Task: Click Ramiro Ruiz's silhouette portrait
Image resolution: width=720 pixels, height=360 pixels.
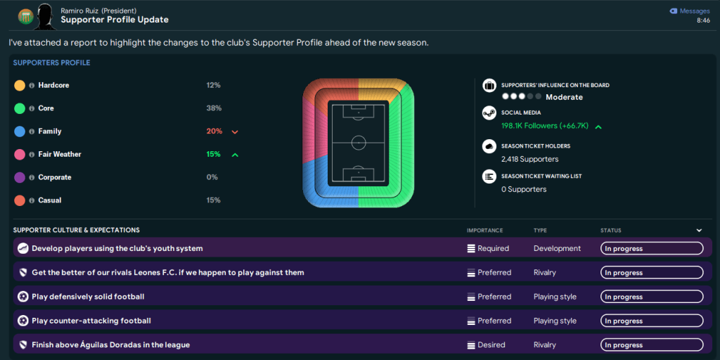Action: (x=44, y=15)
